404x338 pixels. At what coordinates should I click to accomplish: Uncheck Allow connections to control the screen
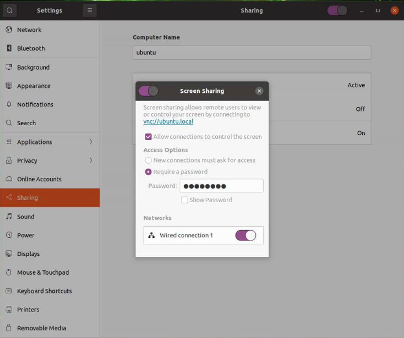[148, 137]
